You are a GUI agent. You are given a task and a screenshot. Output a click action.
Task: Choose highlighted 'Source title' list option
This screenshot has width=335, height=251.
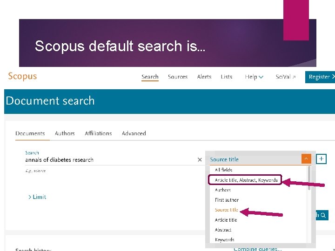click(x=227, y=210)
